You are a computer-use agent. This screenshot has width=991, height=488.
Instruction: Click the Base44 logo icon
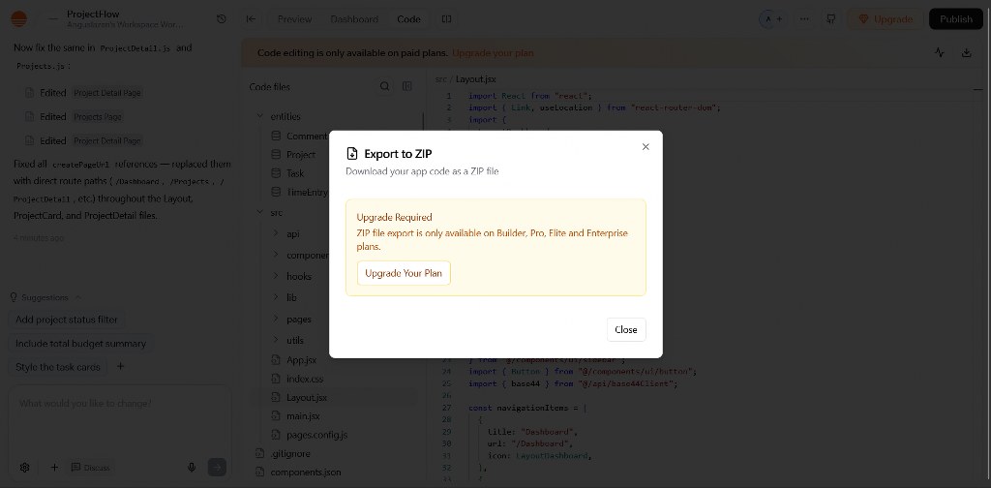pos(19,19)
